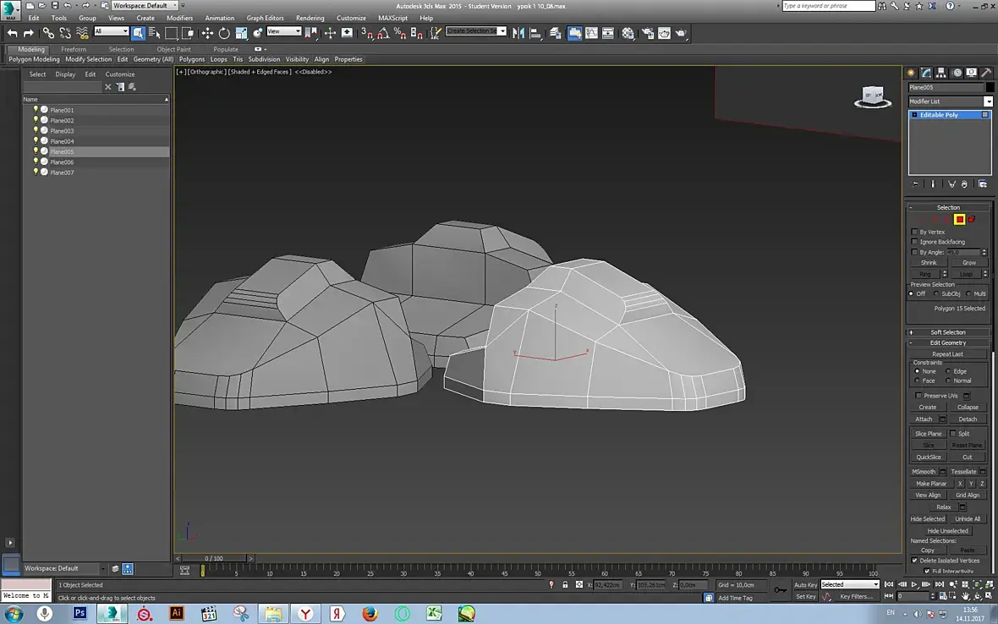
Task: Select the Rotate transform tool
Action: point(224,33)
